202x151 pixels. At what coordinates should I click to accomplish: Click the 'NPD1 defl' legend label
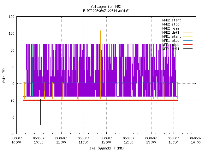pos(171,49)
